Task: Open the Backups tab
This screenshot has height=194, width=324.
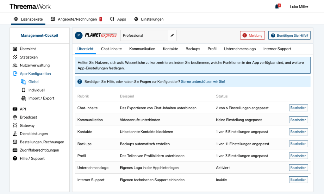Action: click(192, 49)
